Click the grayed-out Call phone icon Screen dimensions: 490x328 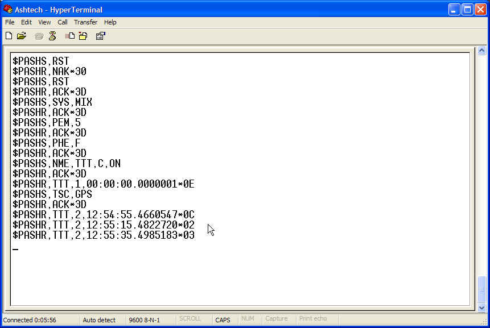pos(39,36)
